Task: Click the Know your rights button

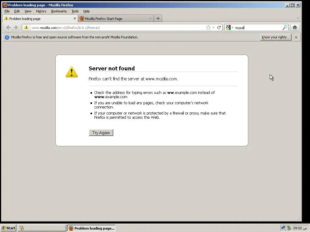Action: (275, 37)
